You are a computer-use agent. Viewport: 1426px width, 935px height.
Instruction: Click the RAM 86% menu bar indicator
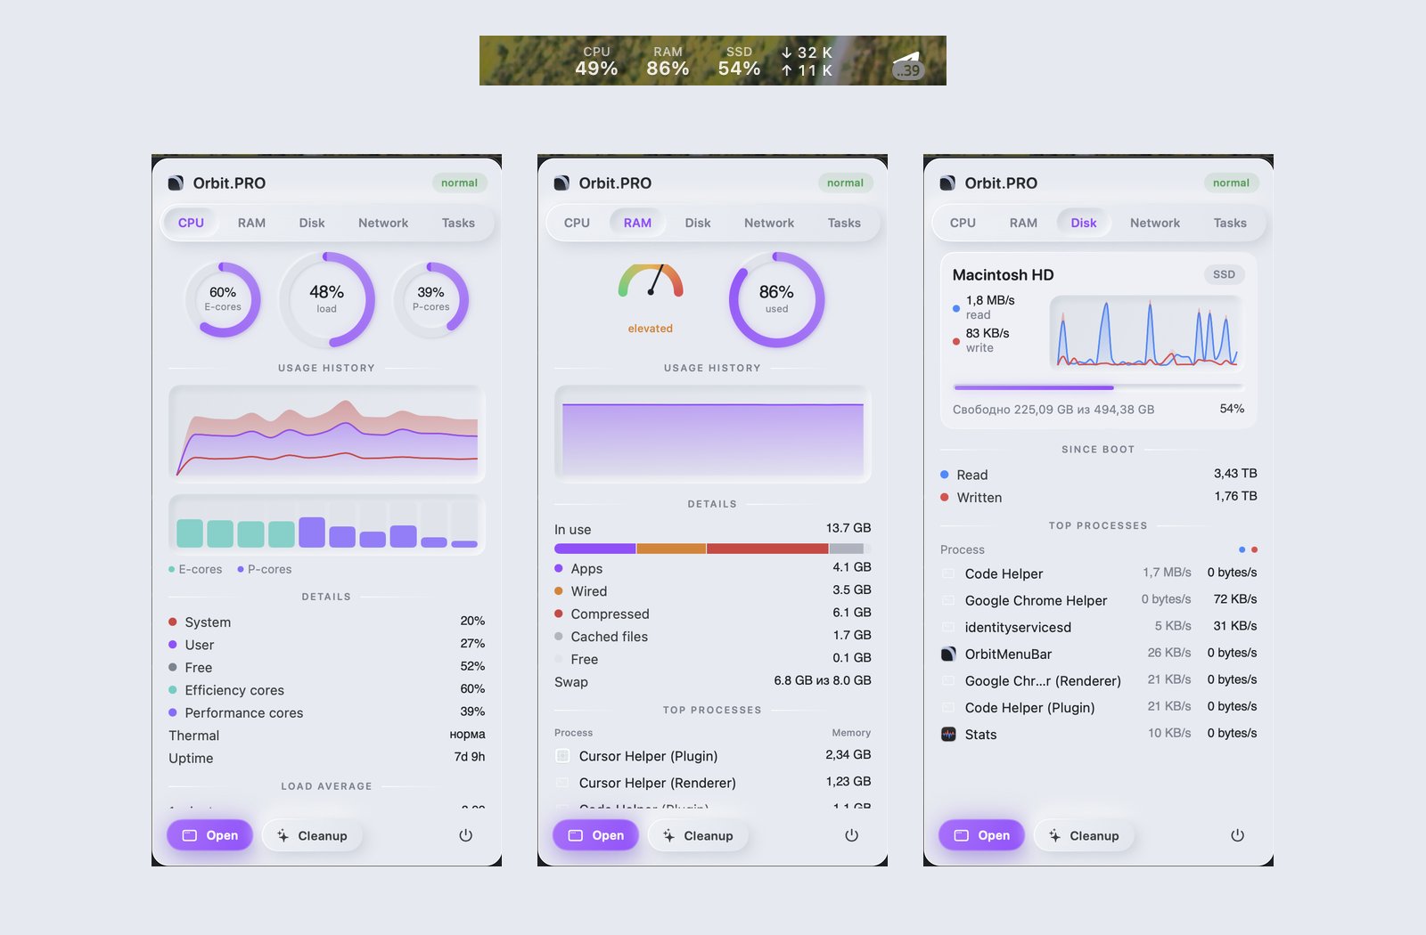tap(668, 61)
